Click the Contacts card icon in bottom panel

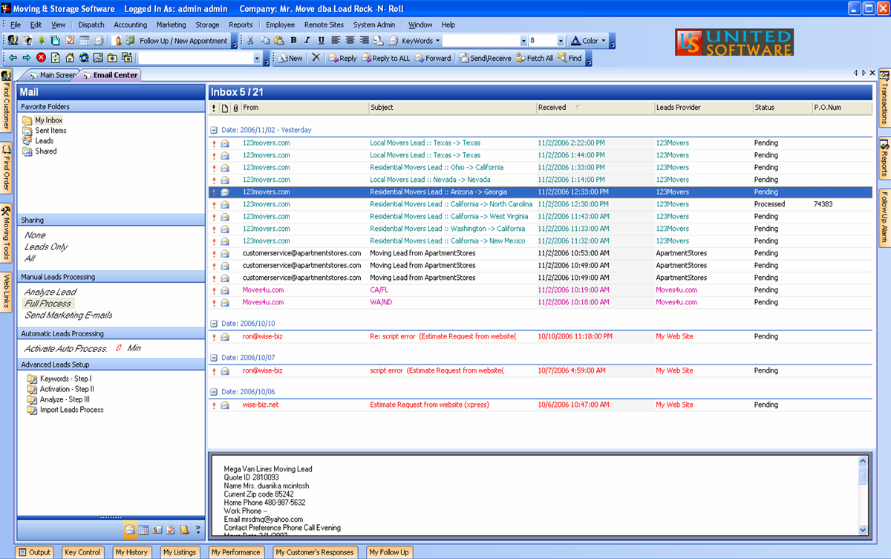(157, 529)
